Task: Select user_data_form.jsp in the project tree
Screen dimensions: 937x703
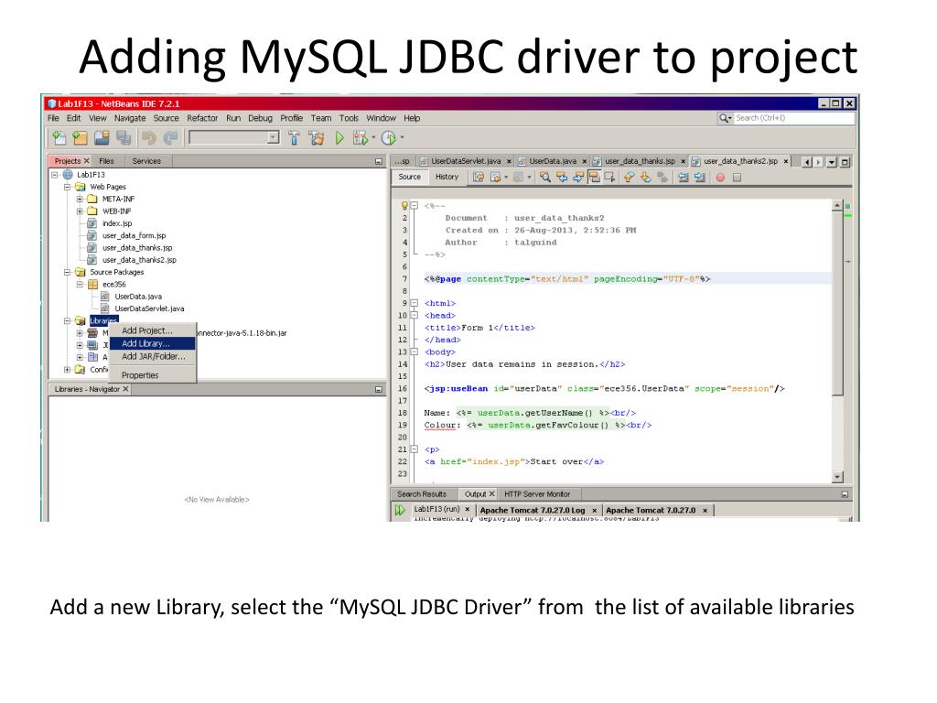Action: pos(134,235)
